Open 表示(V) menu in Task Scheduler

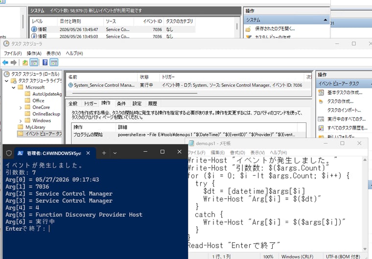pyautogui.click(x=53, y=53)
